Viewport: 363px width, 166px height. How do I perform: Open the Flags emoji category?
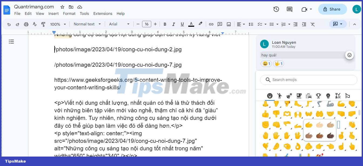348,96
